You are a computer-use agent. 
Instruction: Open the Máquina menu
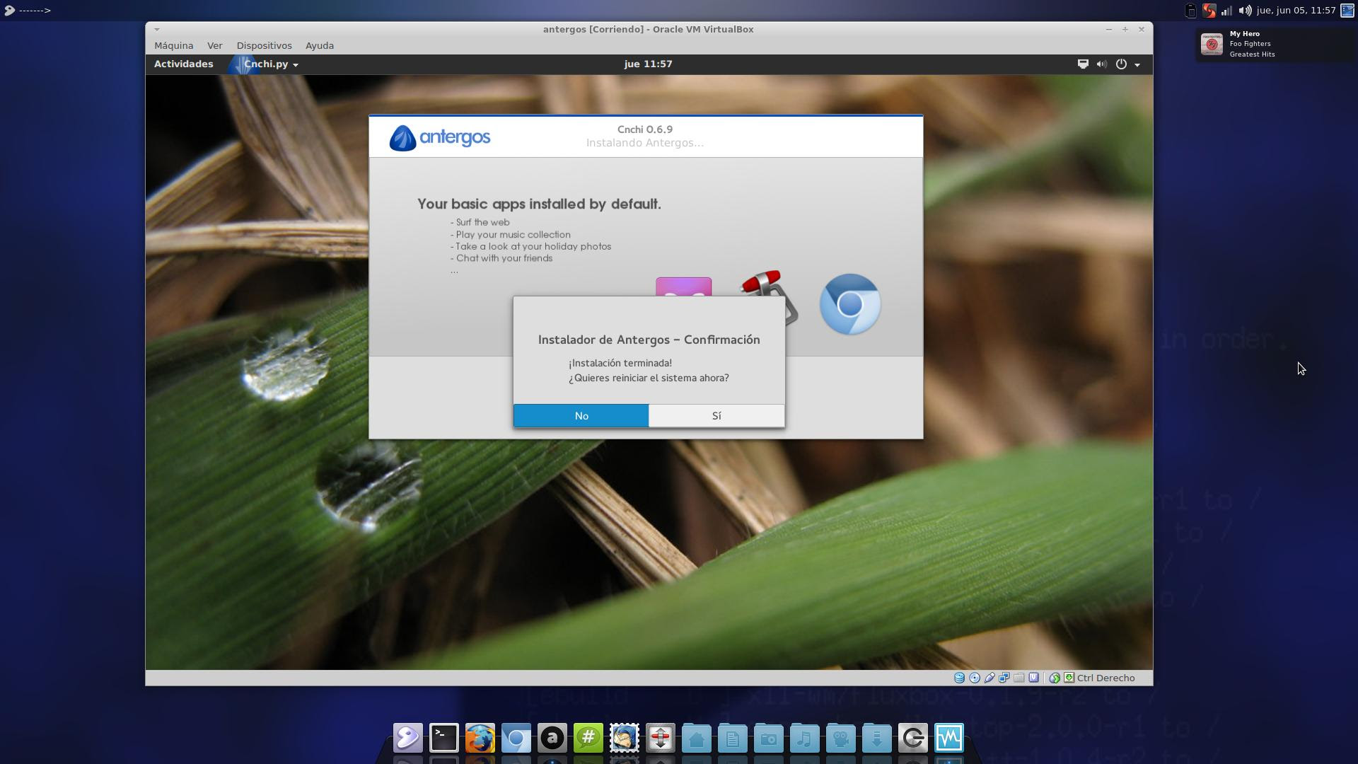point(173,45)
